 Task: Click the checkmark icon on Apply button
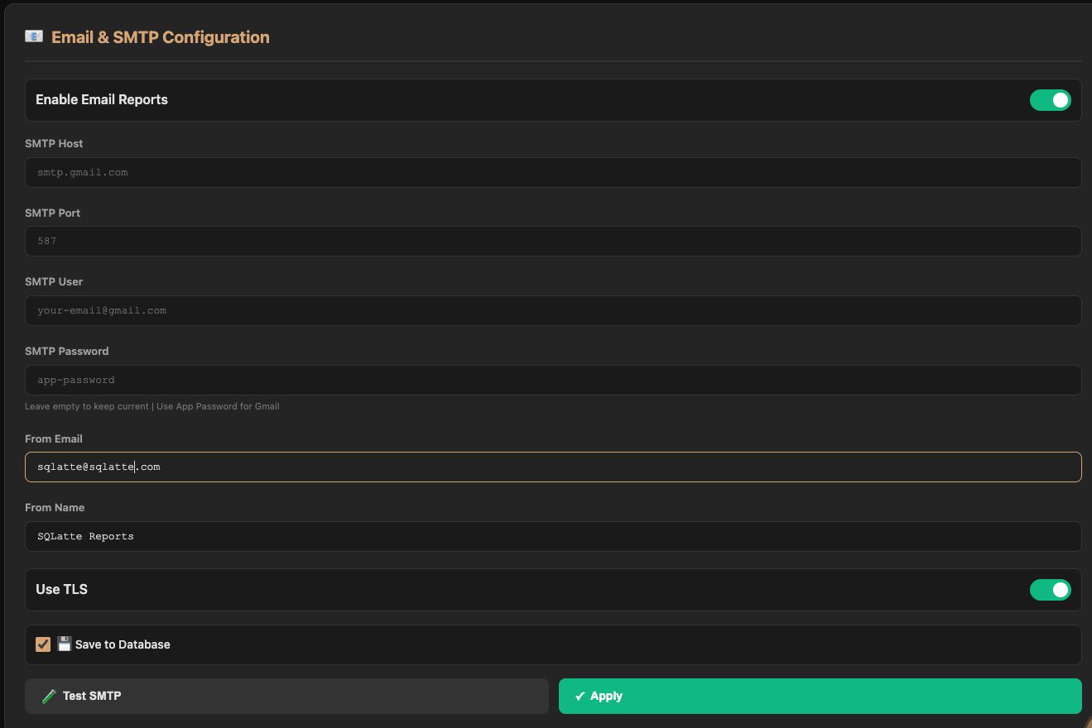[x=580, y=696]
